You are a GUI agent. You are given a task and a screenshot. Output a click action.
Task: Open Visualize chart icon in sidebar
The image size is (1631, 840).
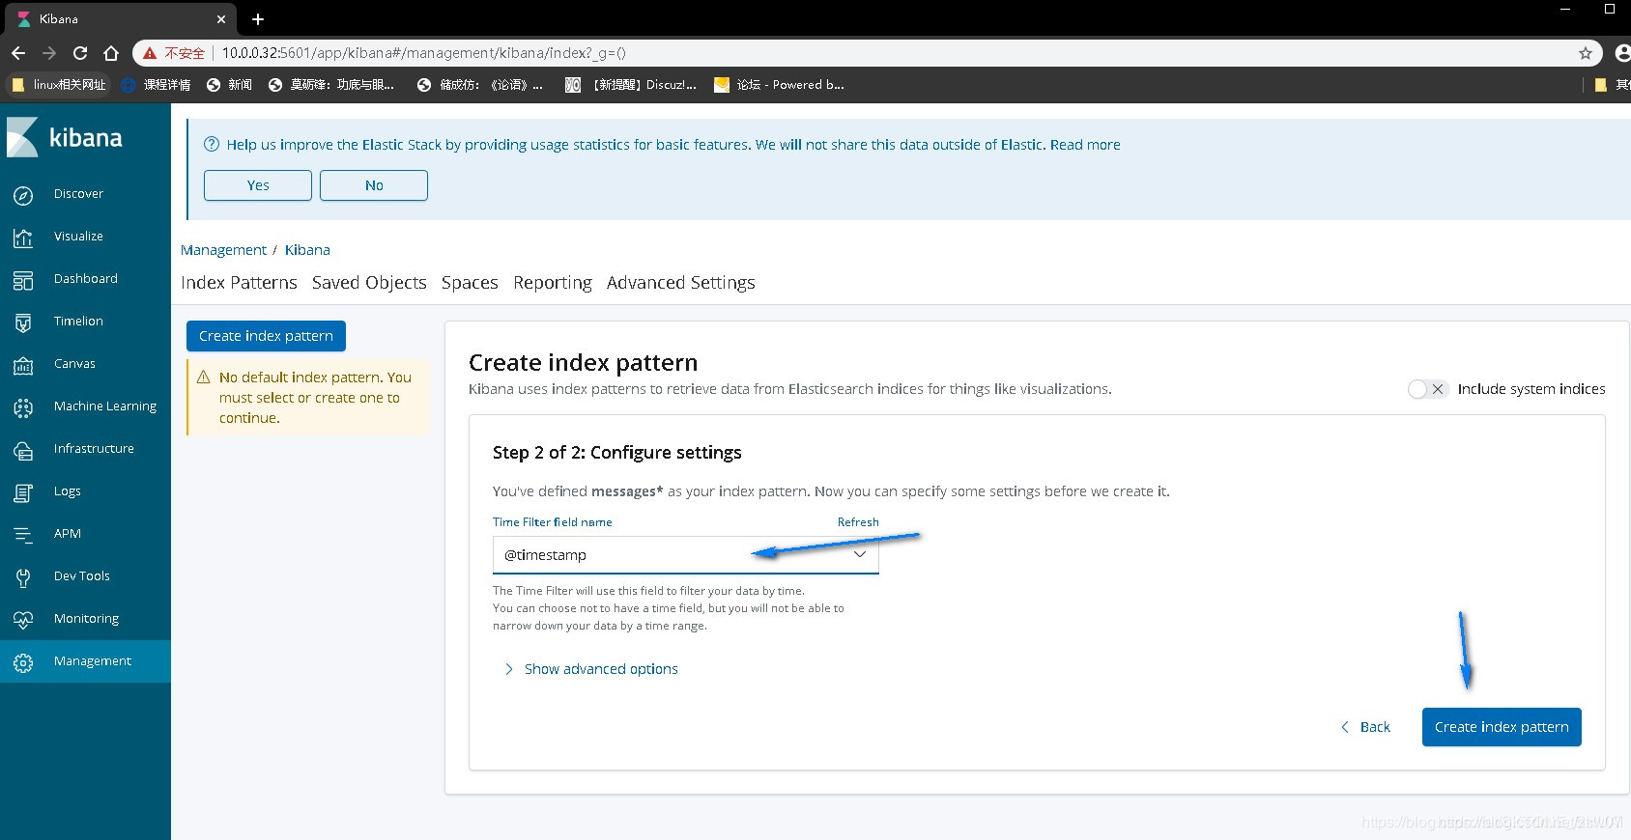pos(23,238)
